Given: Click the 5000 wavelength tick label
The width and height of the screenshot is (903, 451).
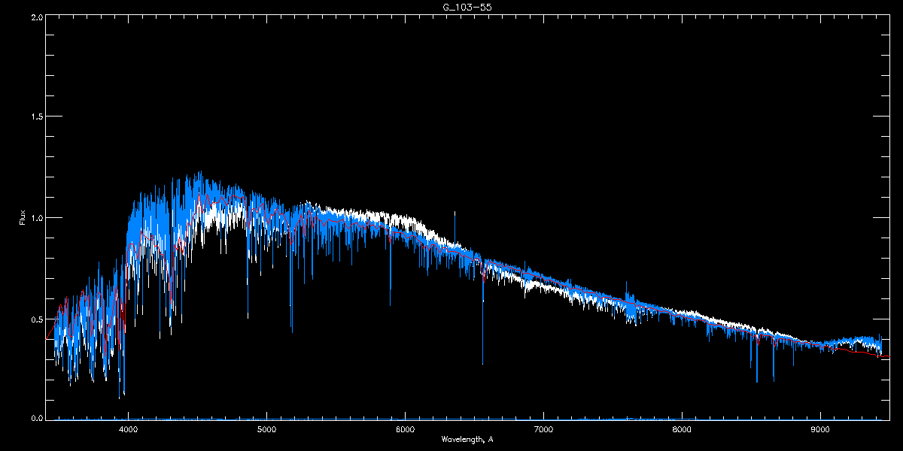Looking at the screenshot, I should coord(266,429).
